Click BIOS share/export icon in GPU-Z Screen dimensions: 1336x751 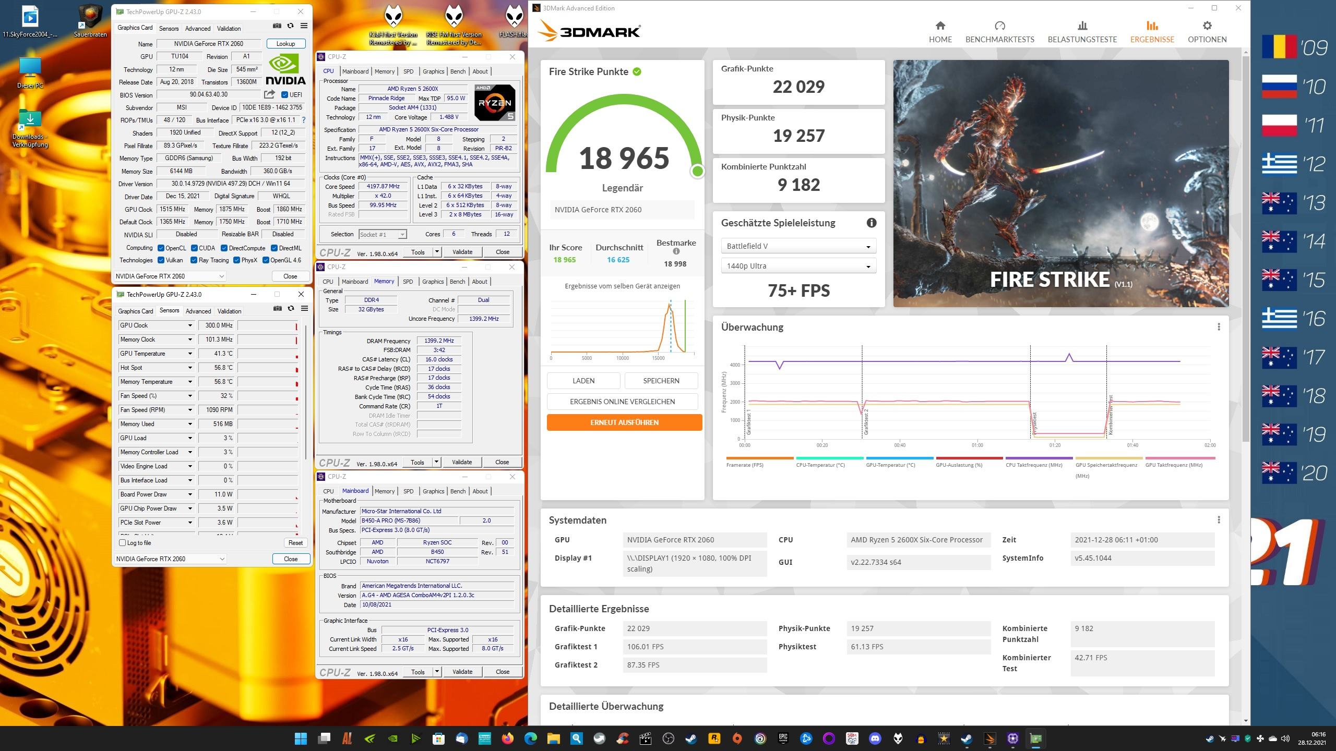click(x=269, y=94)
